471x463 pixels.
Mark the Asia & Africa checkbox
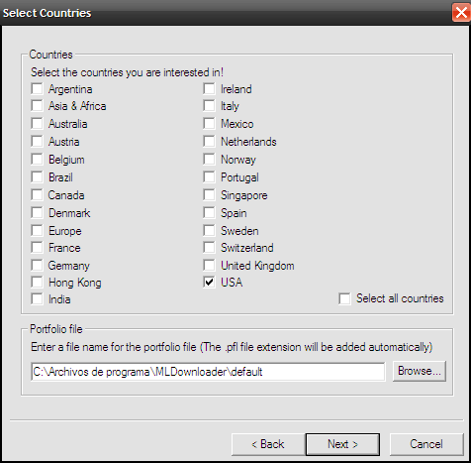coord(37,106)
